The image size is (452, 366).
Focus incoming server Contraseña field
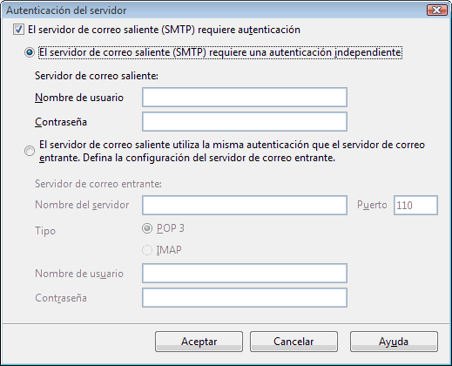tap(245, 297)
